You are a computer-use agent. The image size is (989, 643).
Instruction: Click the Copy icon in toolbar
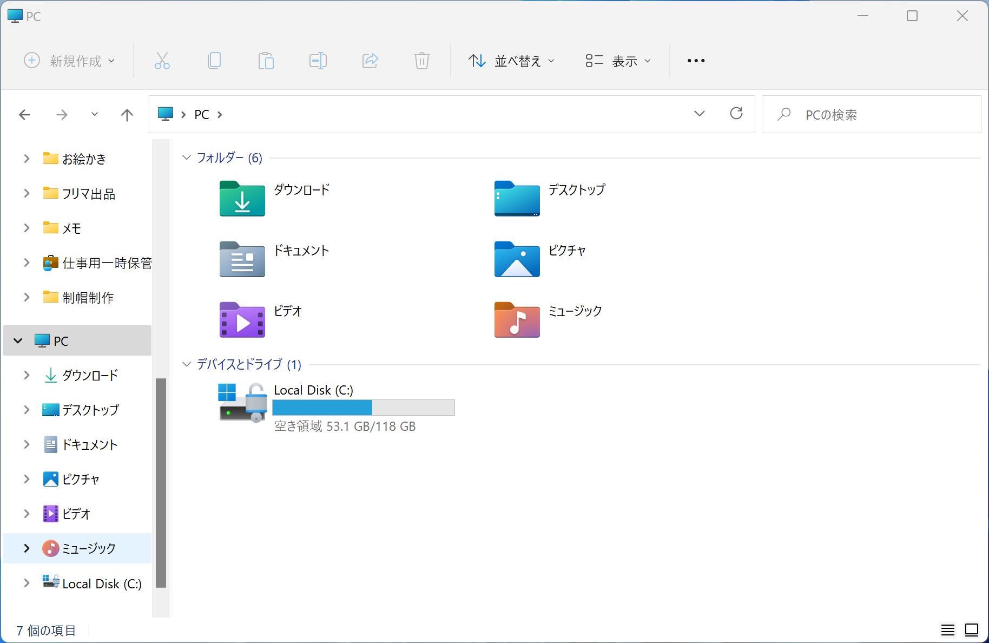click(214, 61)
